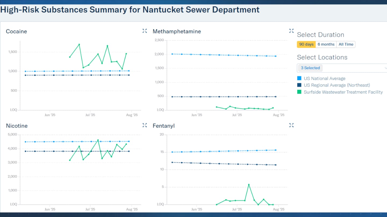This screenshot has height=217, width=387.
Task: Expand the Fentanyl chart to fullscreen
Action: point(291,125)
